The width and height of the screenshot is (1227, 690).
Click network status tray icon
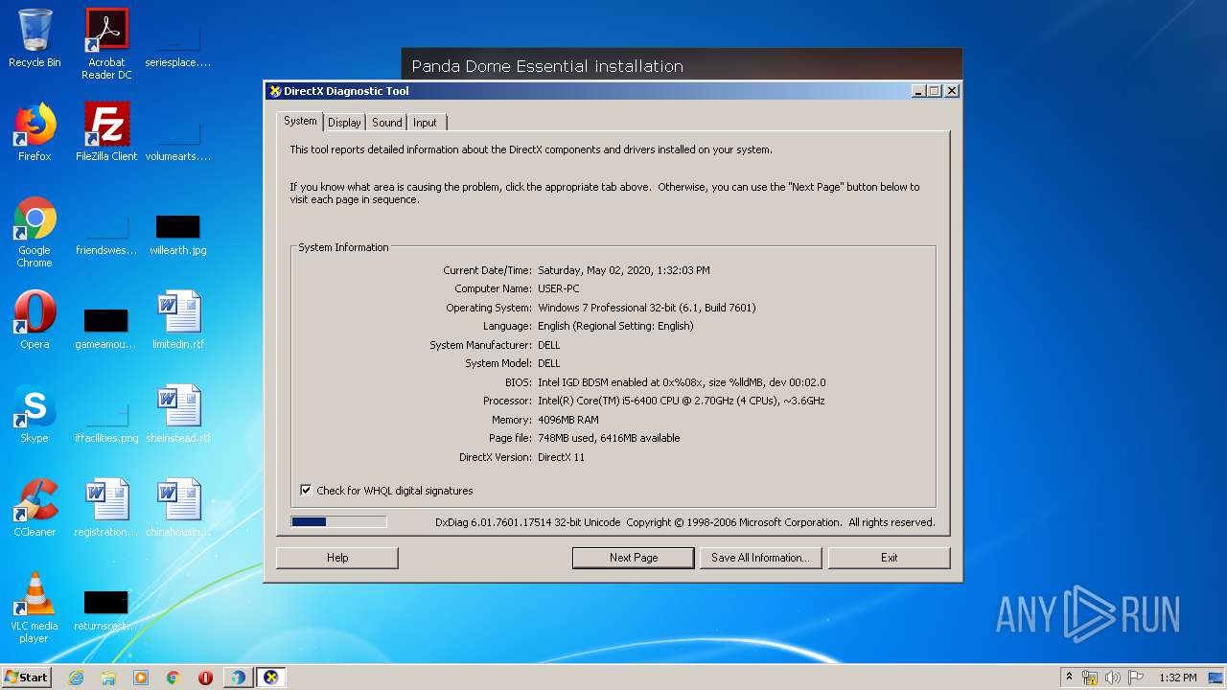[x=1090, y=678]
